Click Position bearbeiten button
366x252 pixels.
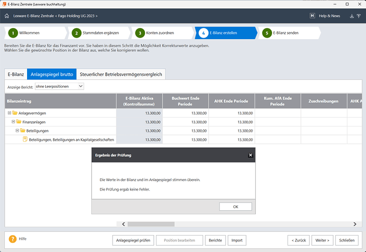(179, 240)
